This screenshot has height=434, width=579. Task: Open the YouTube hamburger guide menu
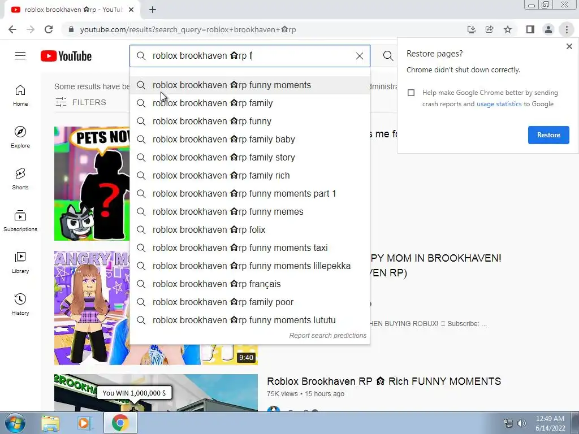point(20,56)
